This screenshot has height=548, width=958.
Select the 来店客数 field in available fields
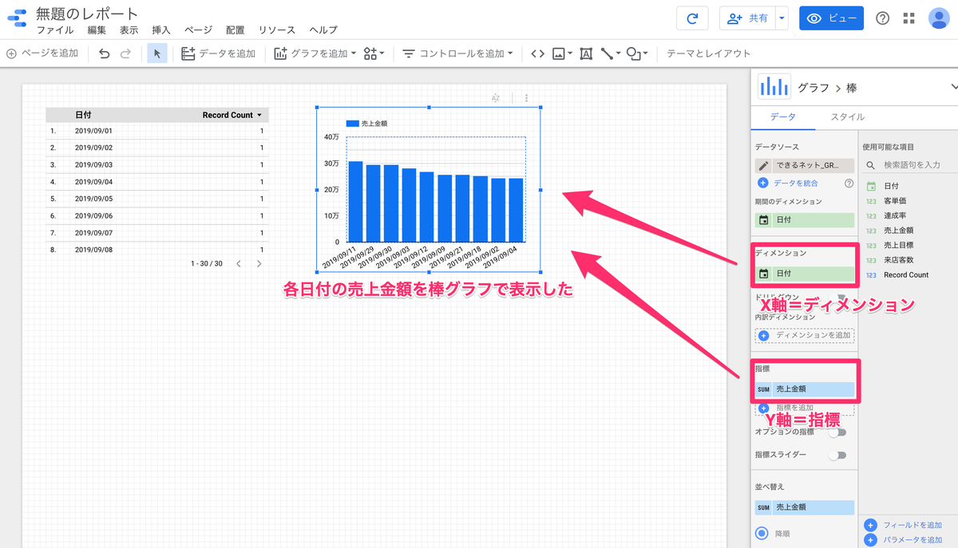tap(899, 260)
